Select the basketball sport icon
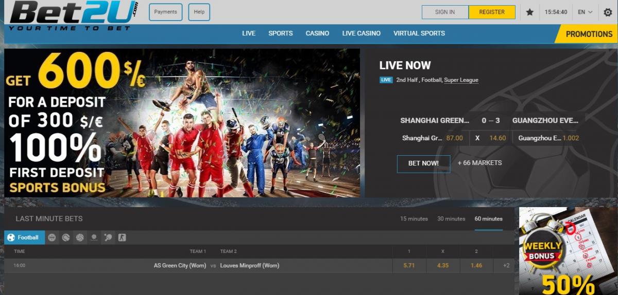618x295 pixels. (x=52, y=237)
